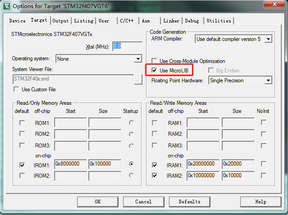The height and width of the screenshot is (215, 288).
Task: Select IROM2 Startup radio button
Action: [x=131, y=175]
